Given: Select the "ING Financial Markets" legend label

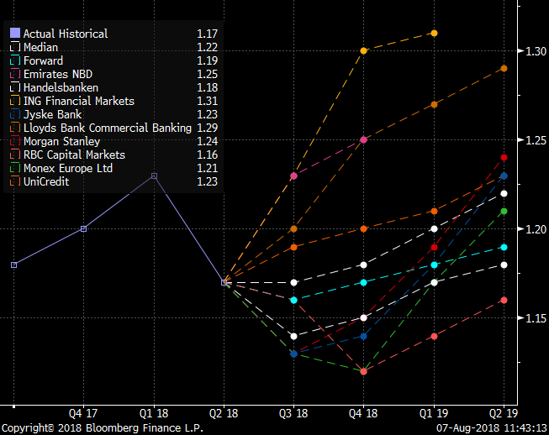Looking at the screenshot, I should click(79, 101).
